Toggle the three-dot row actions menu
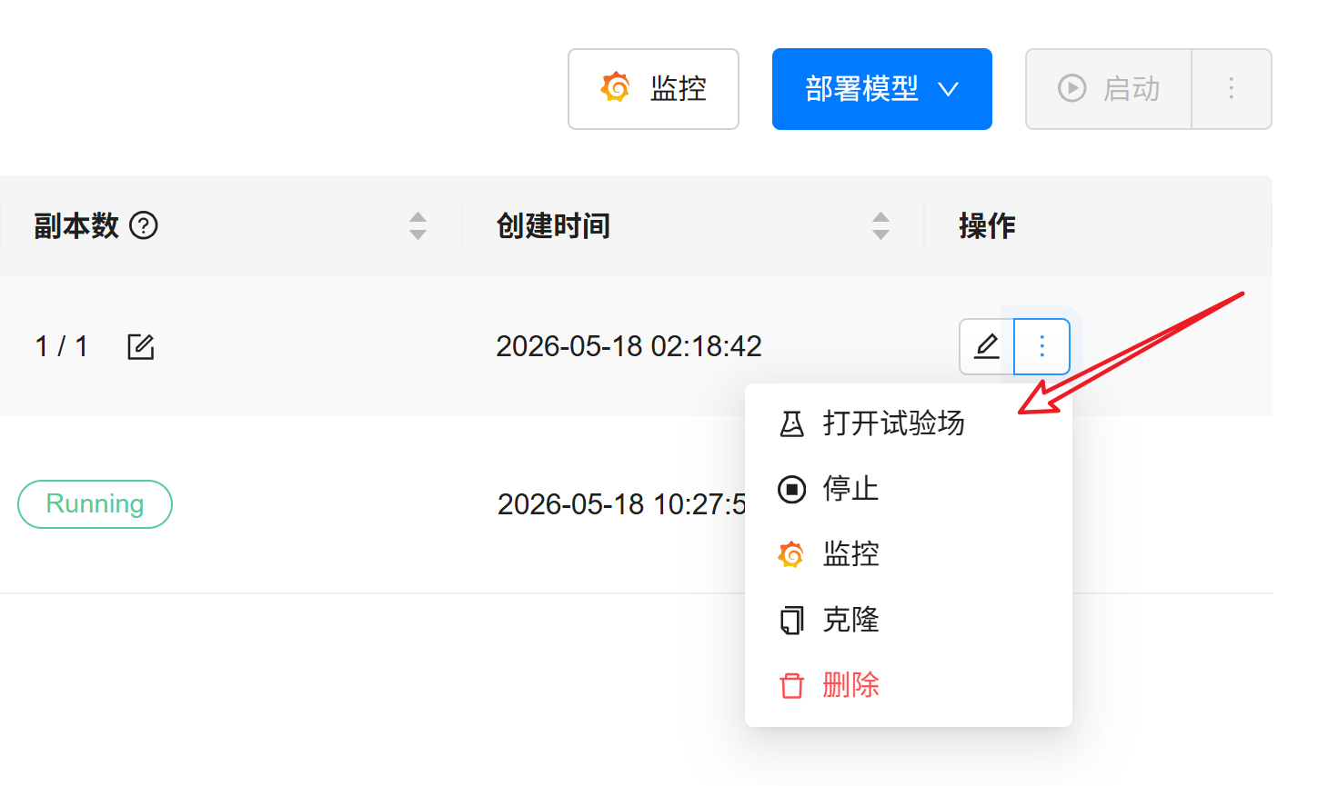Image resolution: width=1338 pixels, height=786 pixels. (1041, 346)
